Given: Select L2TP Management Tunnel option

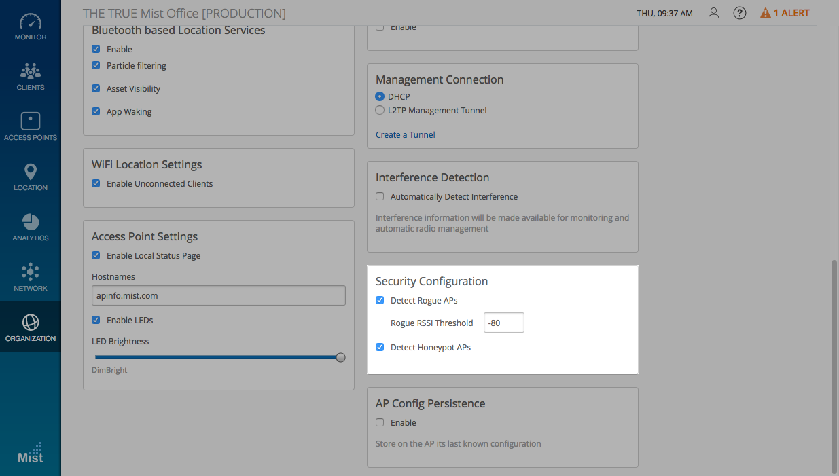Looking at the screenshot, I should pyautogui.click(x=380, y=110).
